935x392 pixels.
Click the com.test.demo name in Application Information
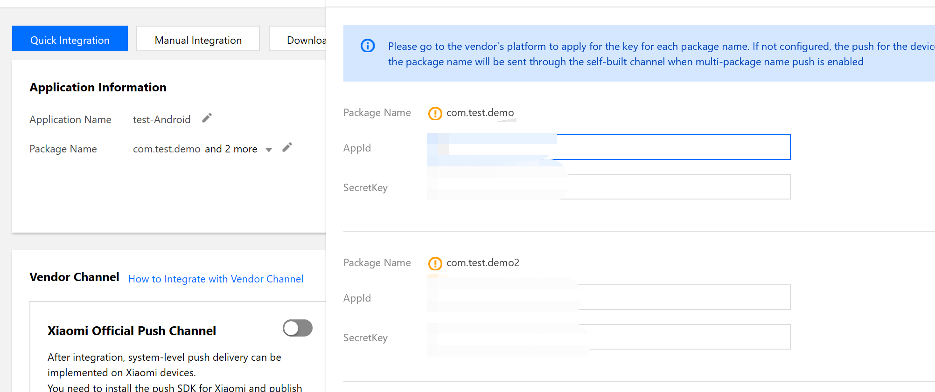click(x=167, y=149)
